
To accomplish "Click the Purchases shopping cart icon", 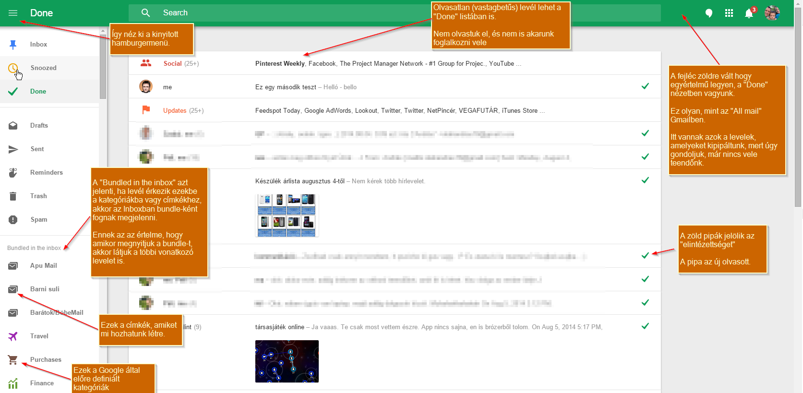I will [13, 360].
